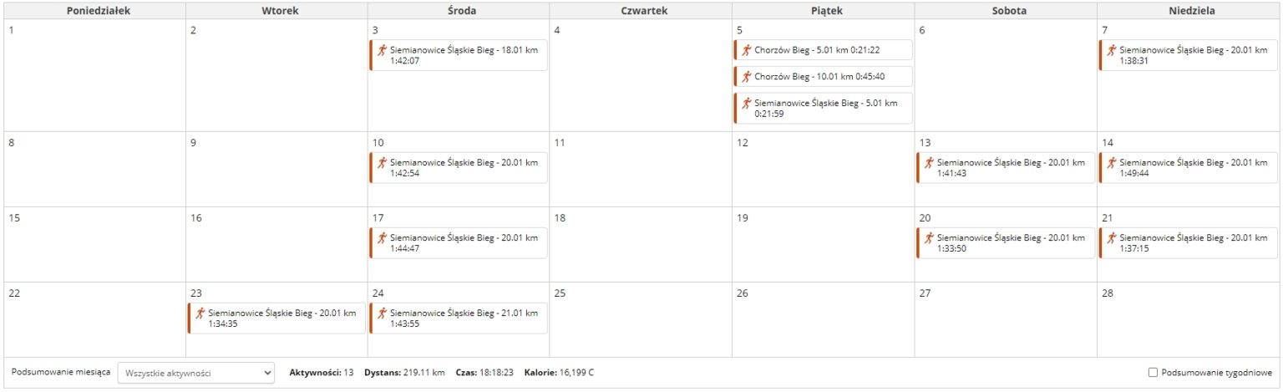The height and width of the screenshot is (392, 1283).
Task: Click the Środa column header
Action: [459, 12]
